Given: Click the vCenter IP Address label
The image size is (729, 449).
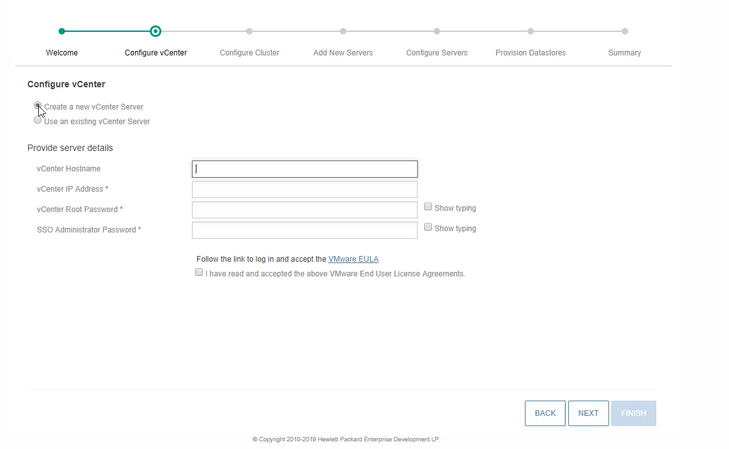Looking at the screenshot, I should coord(73,189).
